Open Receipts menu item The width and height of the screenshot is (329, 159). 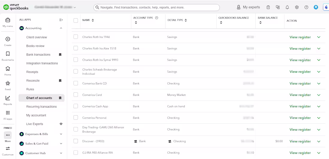(x=32, y=72)
